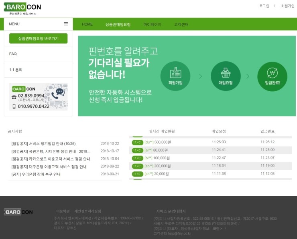Click the BAROCON logo in the footer
Viewport: 297px width, 239px height.
(18, 212)
